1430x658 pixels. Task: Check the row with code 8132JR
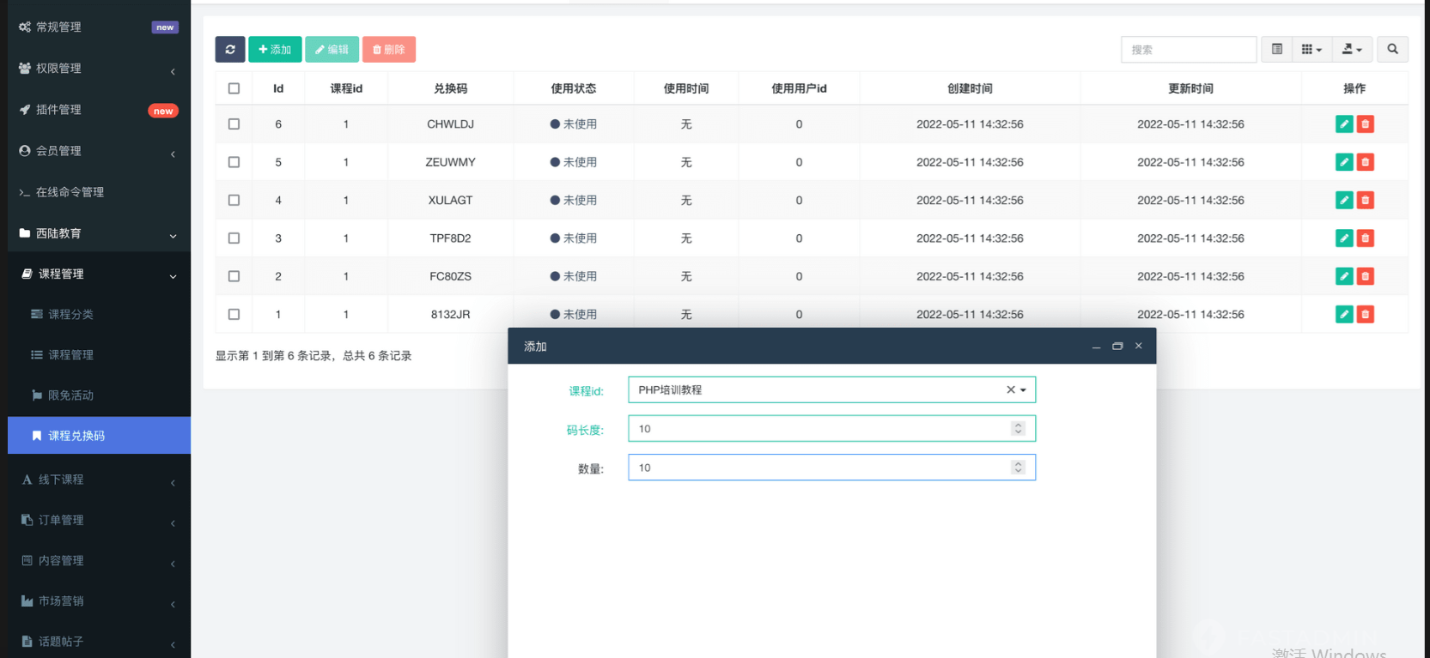click(234, 314)
